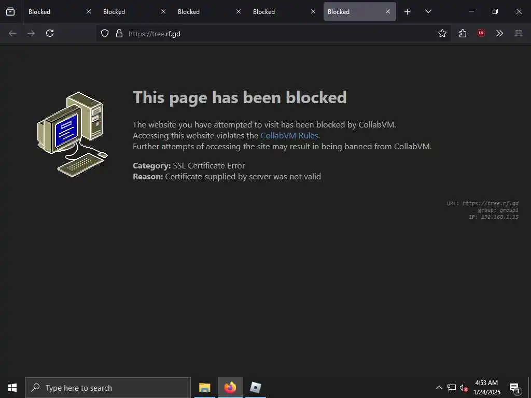Open network status tray icon

tap(452, 388)
